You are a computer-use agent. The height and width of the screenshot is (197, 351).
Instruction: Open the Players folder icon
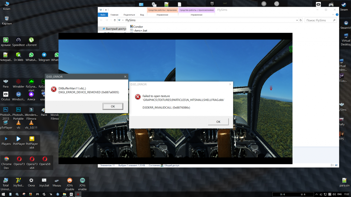coord(6,141)
